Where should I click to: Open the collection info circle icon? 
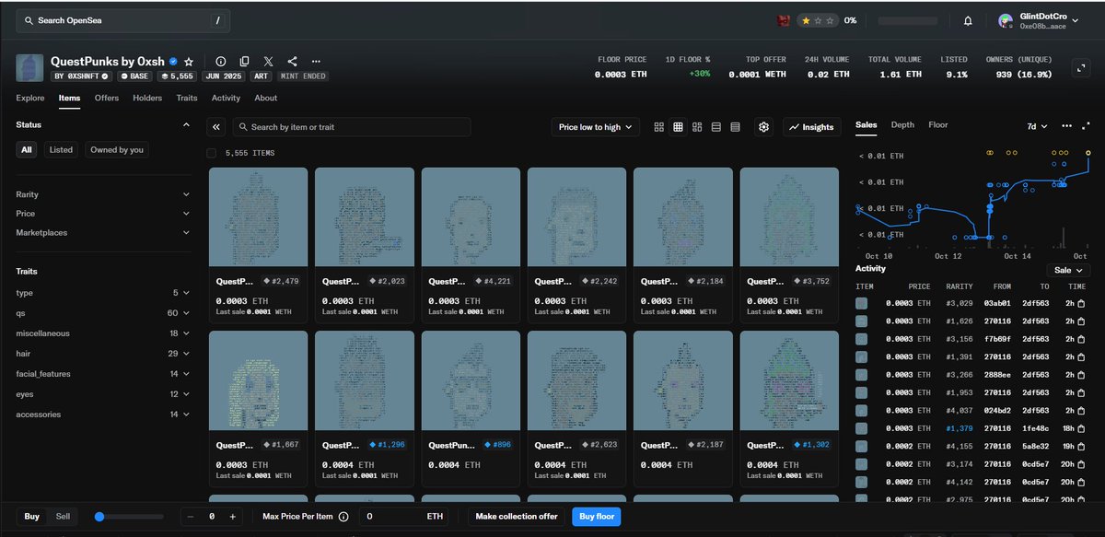[221, 61]
